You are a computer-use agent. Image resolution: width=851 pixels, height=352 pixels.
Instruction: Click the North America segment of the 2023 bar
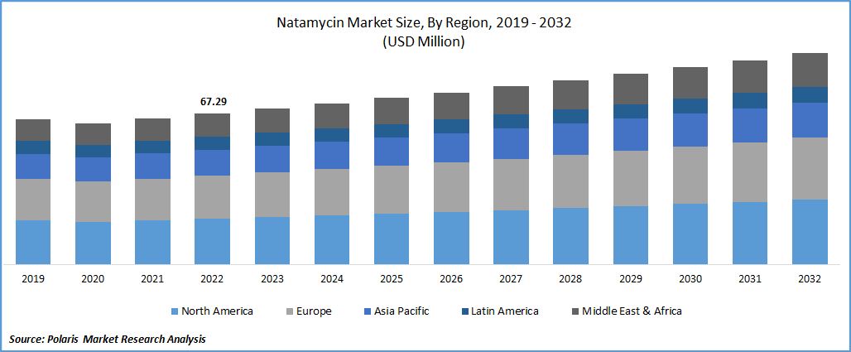(x=272, y=241)
